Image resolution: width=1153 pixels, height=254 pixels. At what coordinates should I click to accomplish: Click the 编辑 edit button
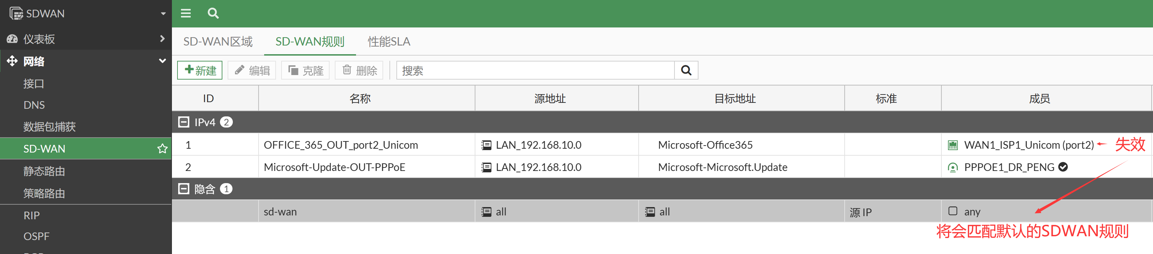(252, 70)
